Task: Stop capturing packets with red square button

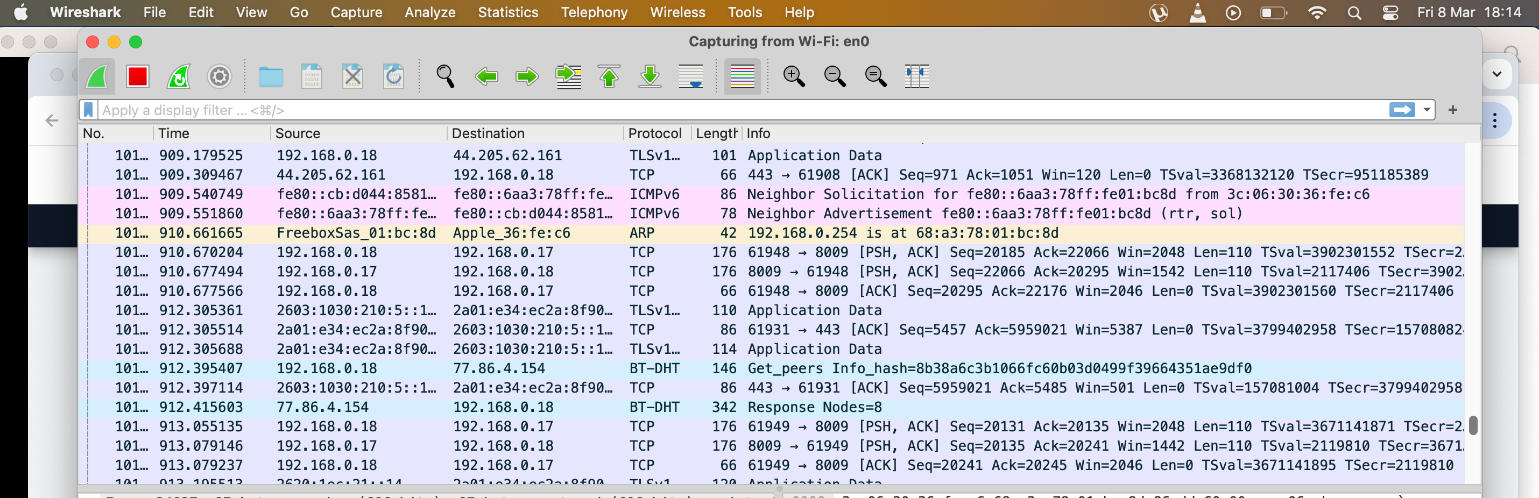Action: point(137,76)
